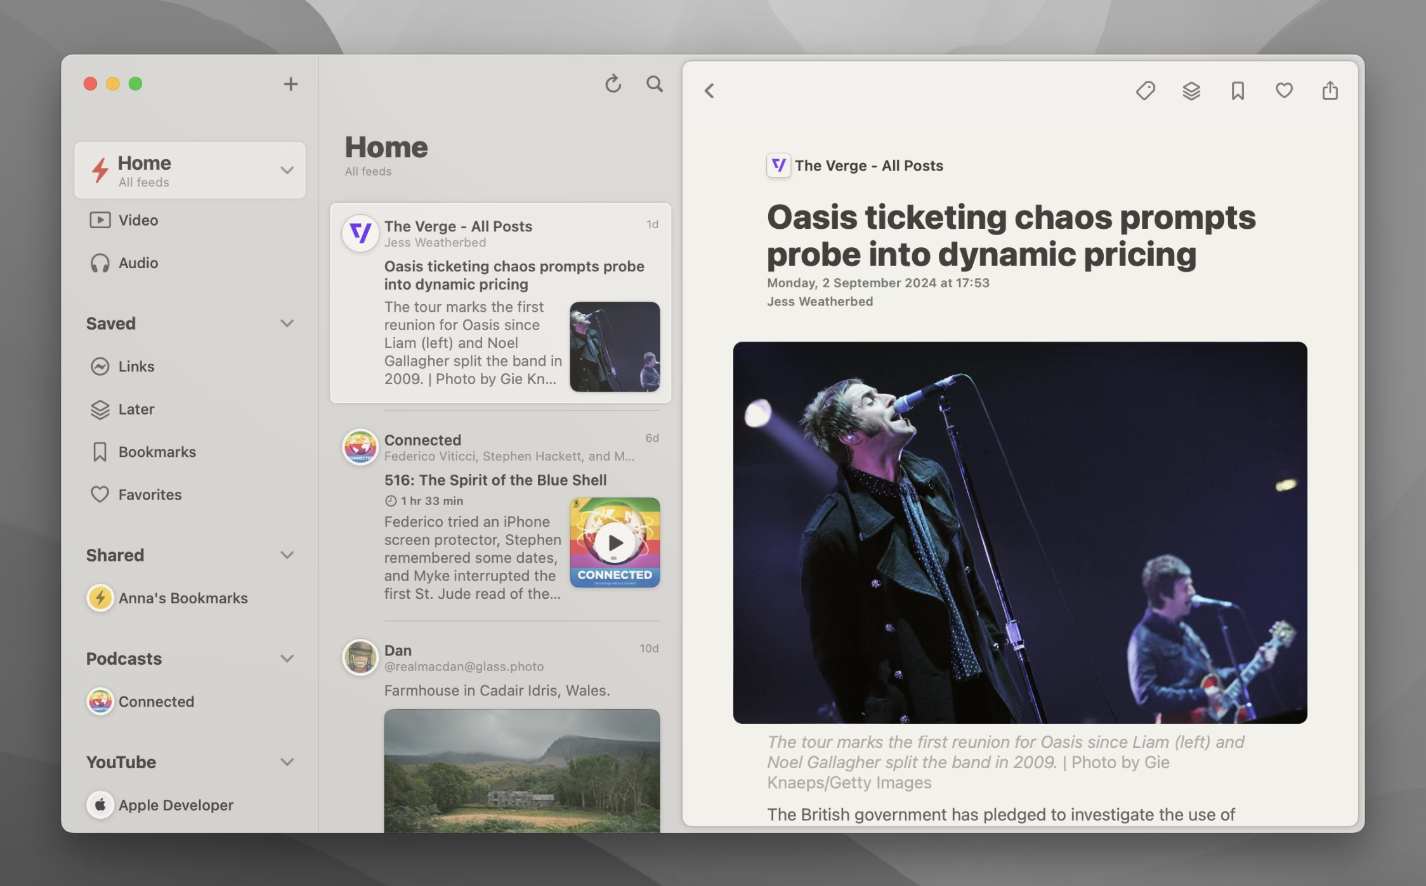Click the article headline about dynamic pricing
The width and height of the screenshot is (1426, 886).
(1011, 236)
